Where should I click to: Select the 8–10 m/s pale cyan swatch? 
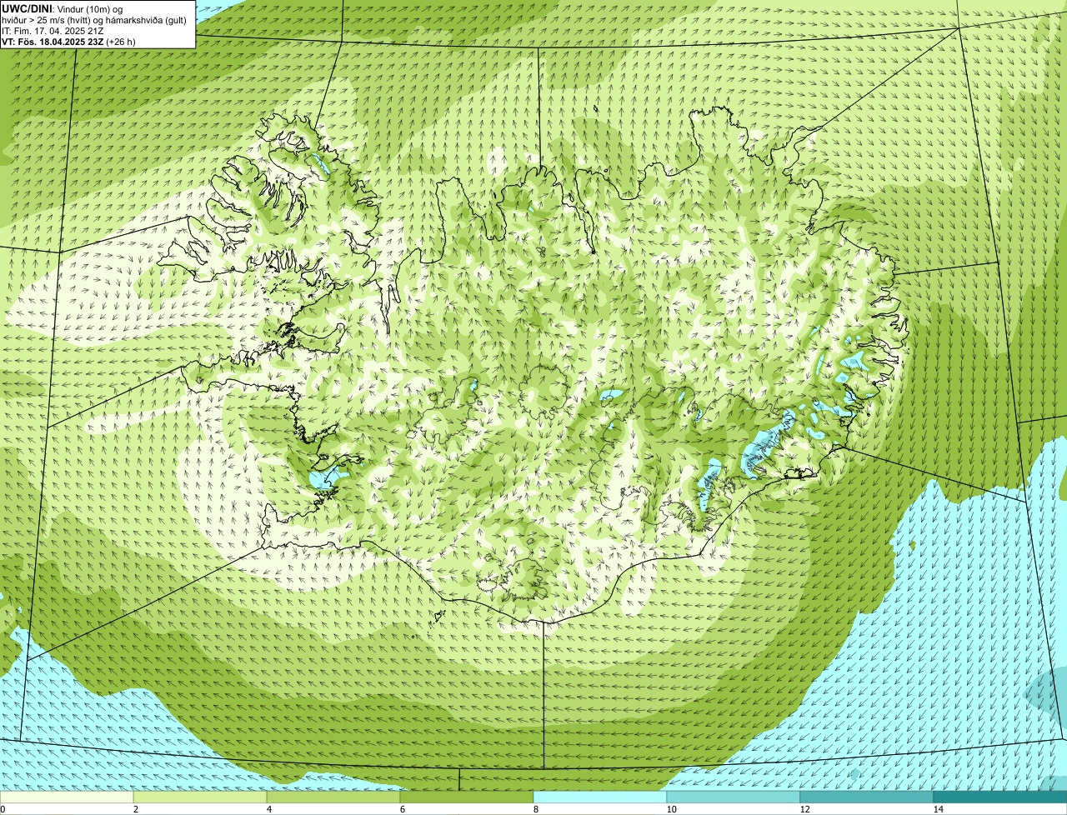pyautogui.click(x=600, y=797)
